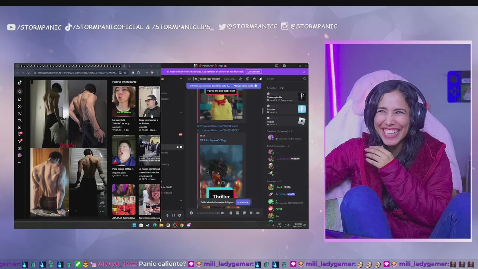Image resolution: width=478 pixels, height=269 pixels.
Task: Open Discord GIF picker icon
Action: click(x=238, y=213)
